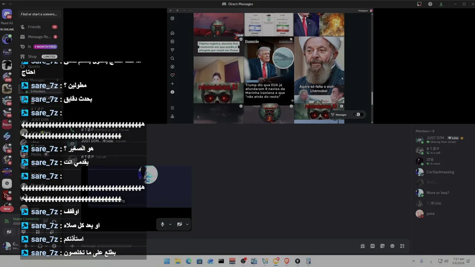Screen dimensions: 475x267
Task: Open Instagram notifications heart icon
Action: [172, 75]
